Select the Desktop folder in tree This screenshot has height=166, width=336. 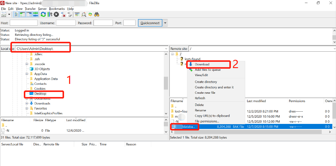point(40,94)
